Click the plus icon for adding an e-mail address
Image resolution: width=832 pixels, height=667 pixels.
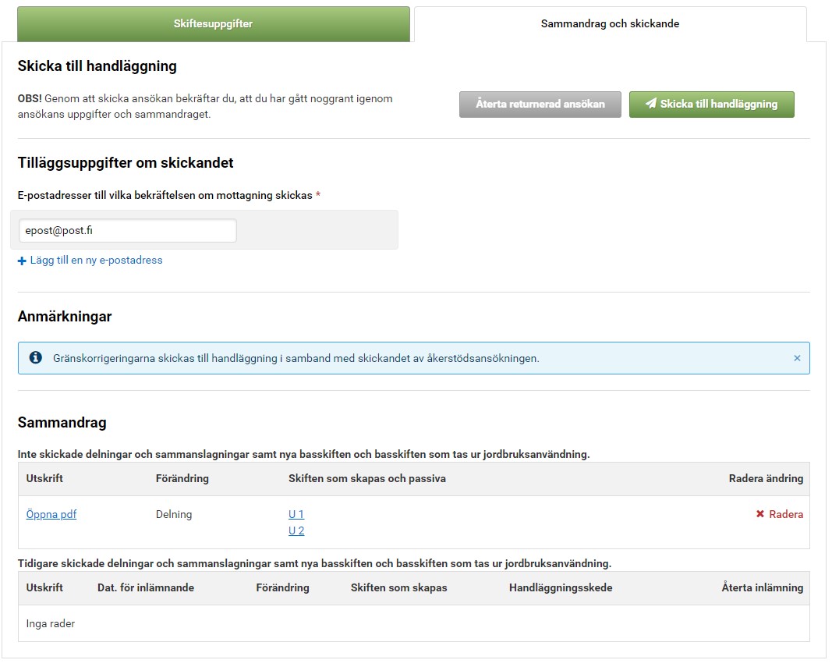22,261
